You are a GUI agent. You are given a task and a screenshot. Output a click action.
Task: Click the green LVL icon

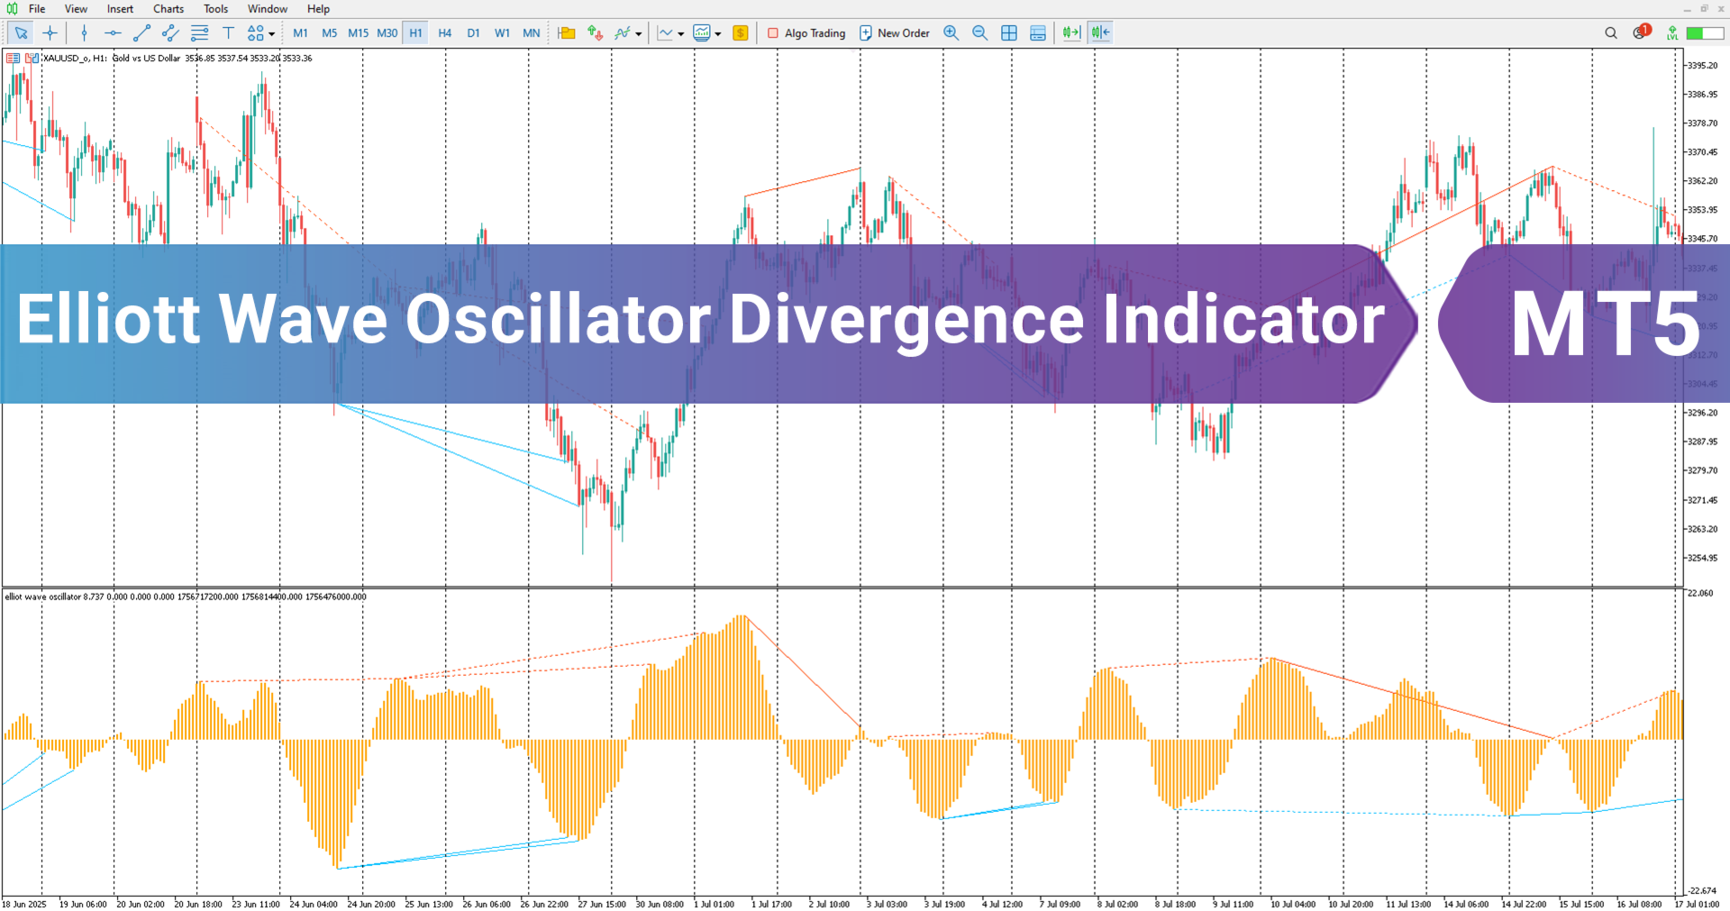click(x=1672, y=33)
